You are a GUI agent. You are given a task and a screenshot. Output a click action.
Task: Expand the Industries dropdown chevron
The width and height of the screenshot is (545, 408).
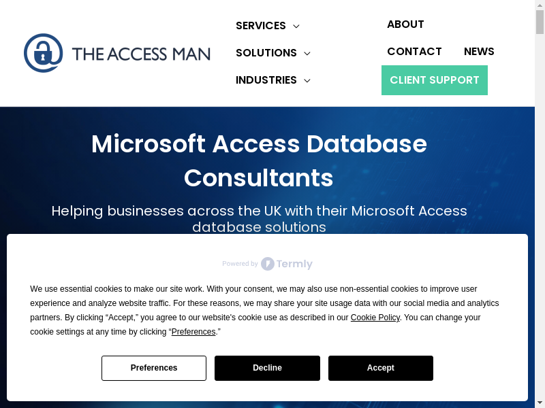(307, 81)
